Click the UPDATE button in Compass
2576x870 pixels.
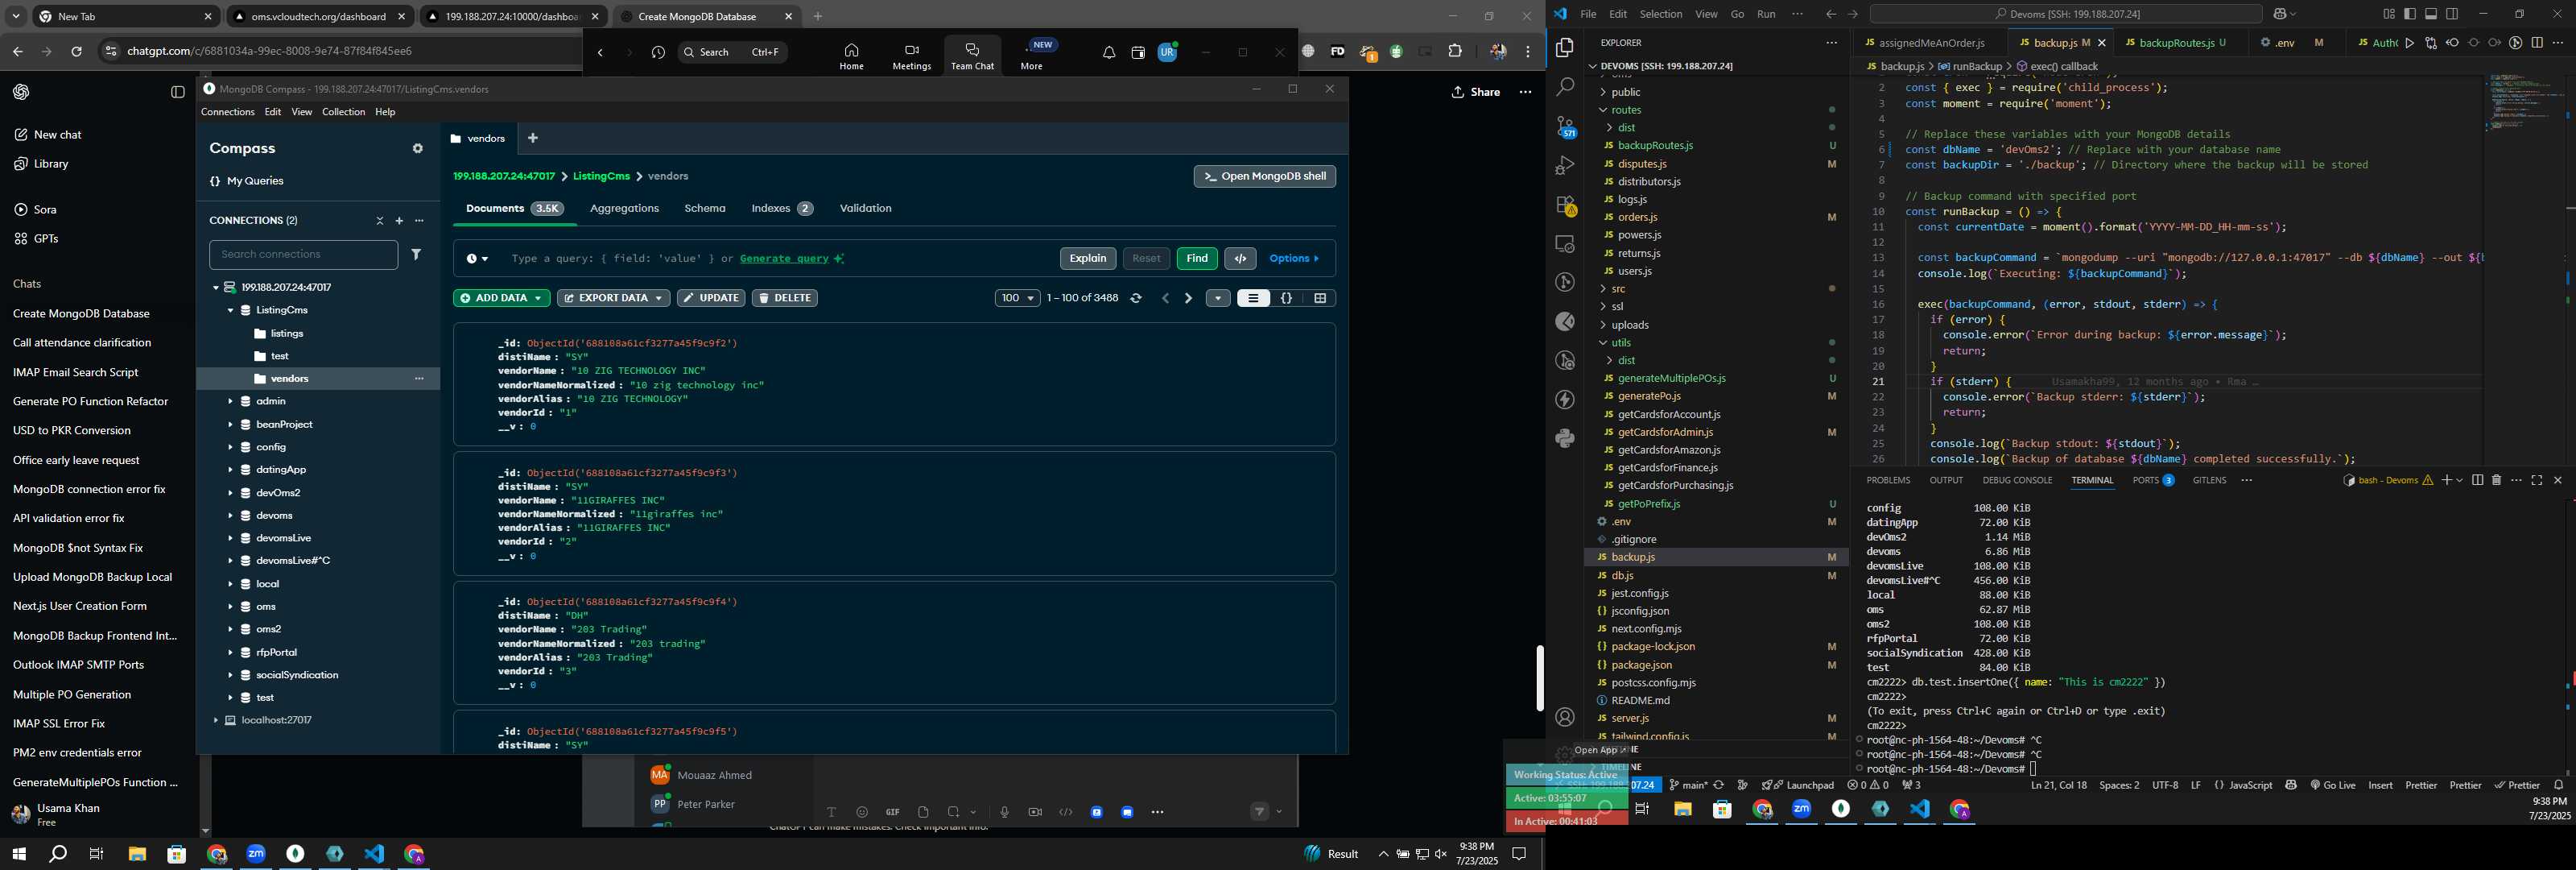711,298
